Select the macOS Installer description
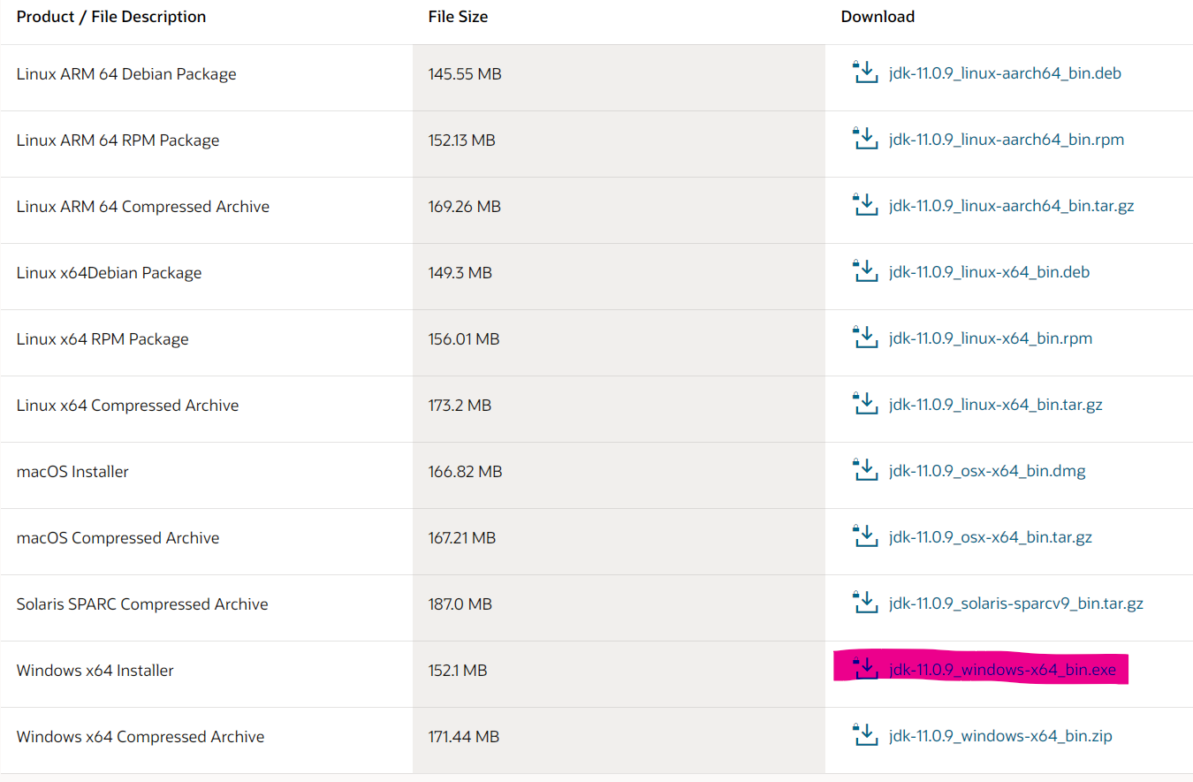The height and width of the screenshot is (782, 1193). 72,472
